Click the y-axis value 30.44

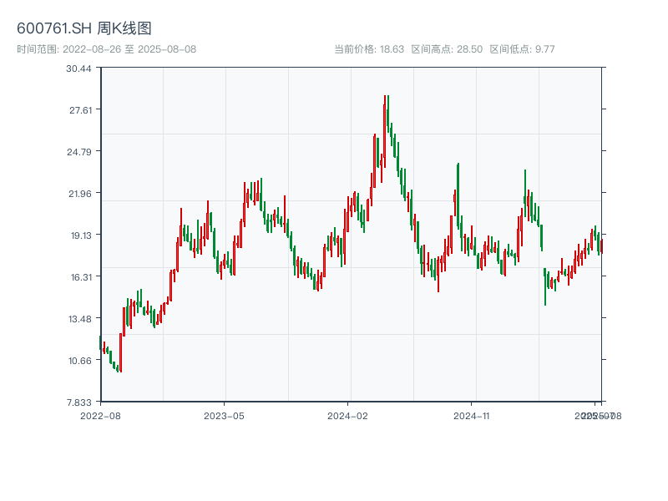pyautogui.click(x=78, y=68)
